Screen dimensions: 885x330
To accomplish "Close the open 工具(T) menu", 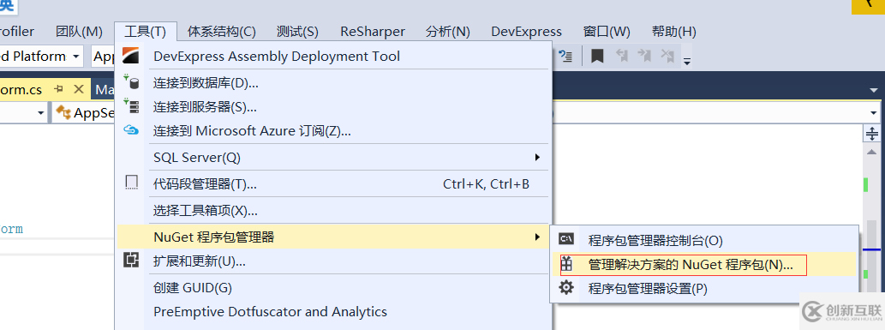I will click(146, 32).
